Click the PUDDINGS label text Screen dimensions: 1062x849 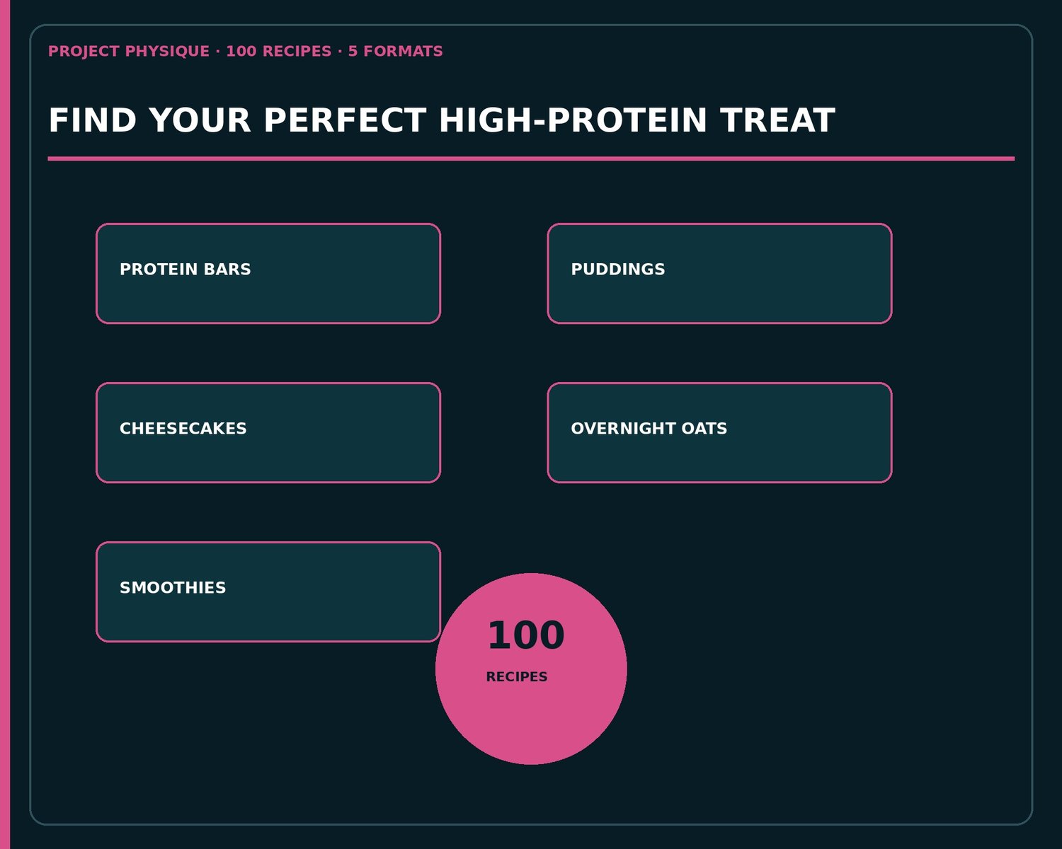pos(618,270)
